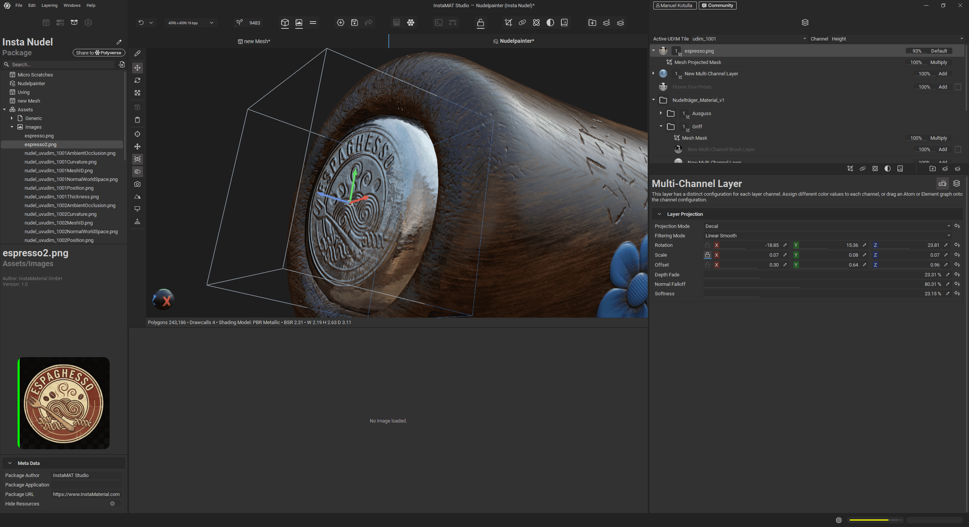Click the Share to Polyverse button
The height and width of the screenshot is (527, 969).
pyautogui.click(x=98, y=53)
